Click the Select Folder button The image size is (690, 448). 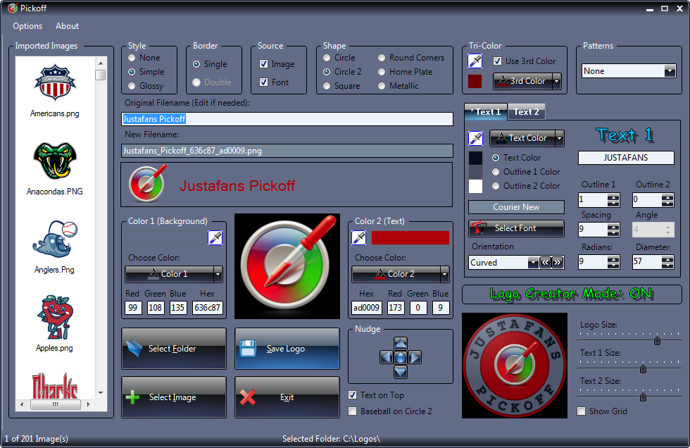tap(174, 349)
